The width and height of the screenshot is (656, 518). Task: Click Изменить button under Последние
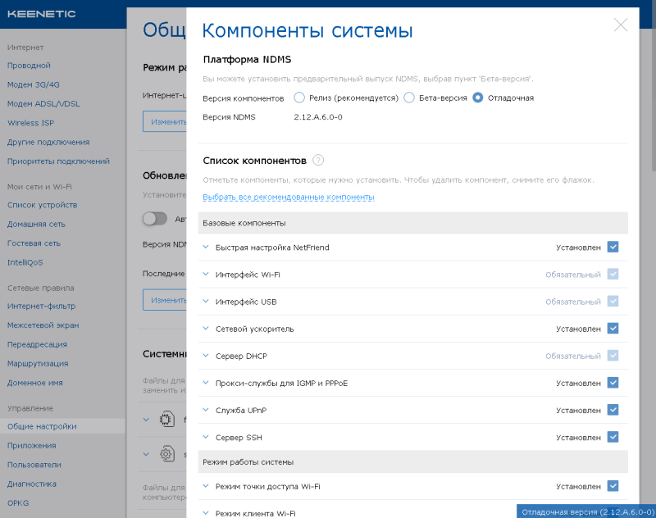point(165,300)
